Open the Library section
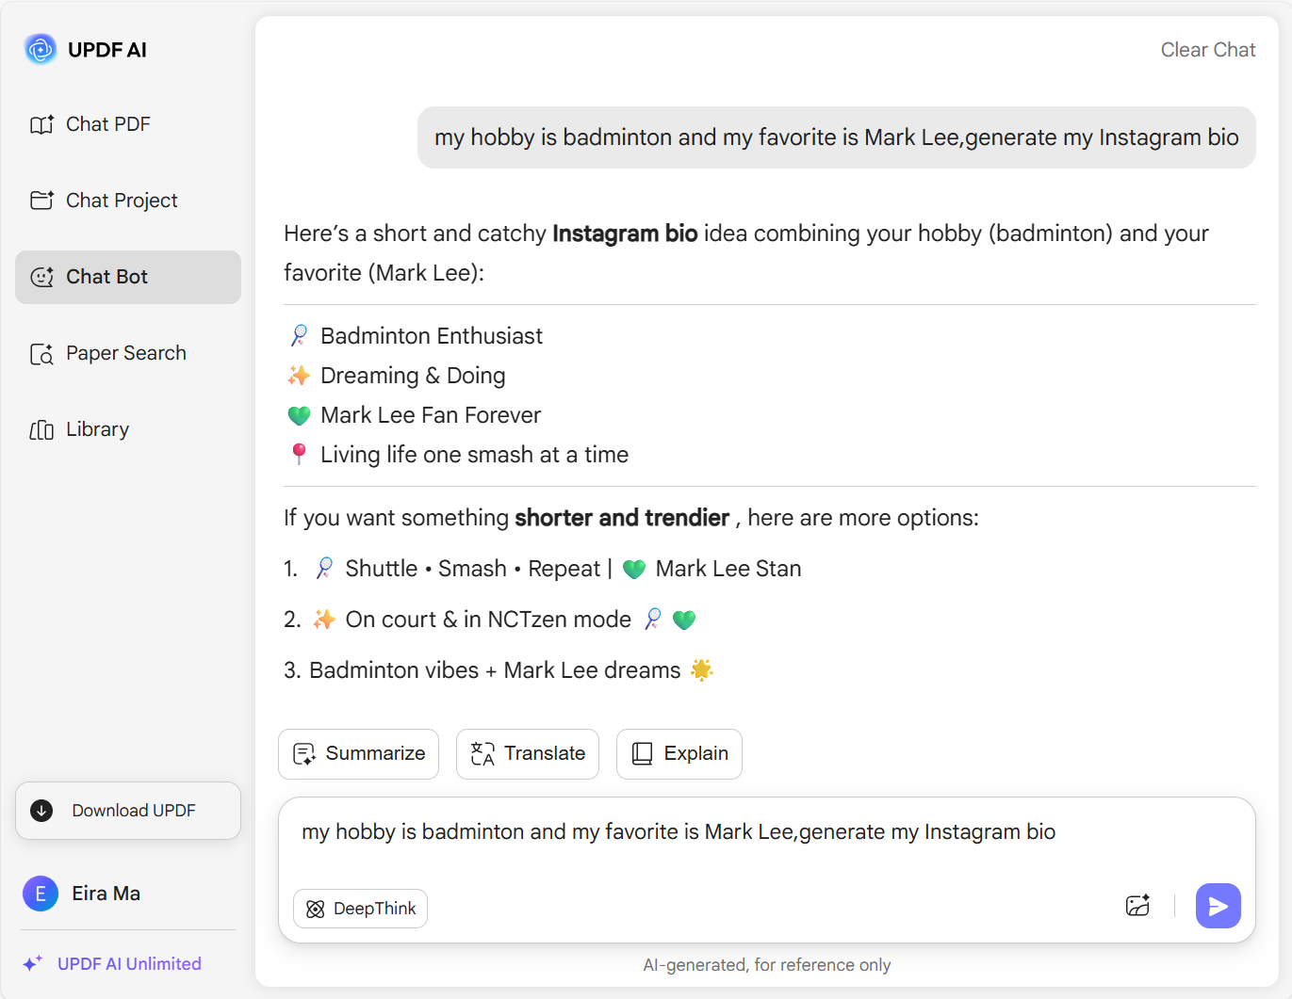This screenshot has width=1292, height=999. click(x=97, y=429)
